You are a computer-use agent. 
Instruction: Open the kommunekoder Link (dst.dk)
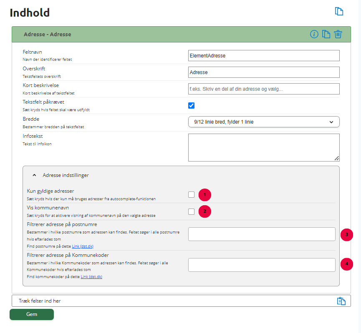point(91,277)
